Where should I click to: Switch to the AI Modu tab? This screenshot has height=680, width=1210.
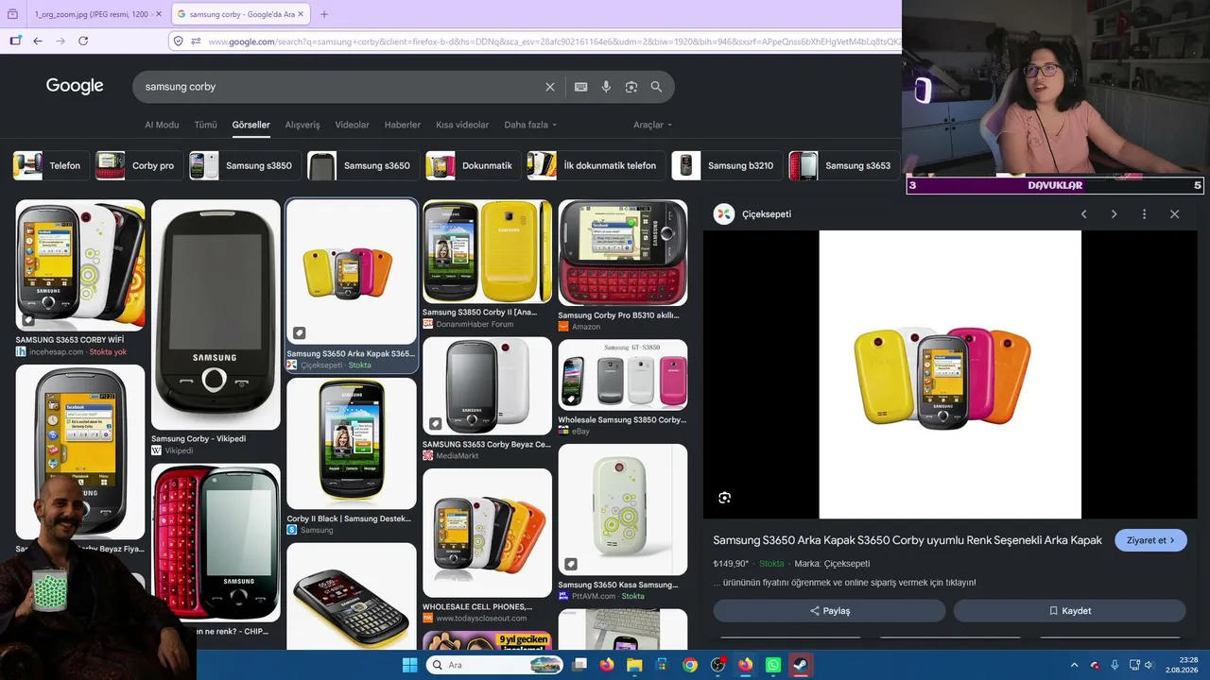click(x=162, y=125)
